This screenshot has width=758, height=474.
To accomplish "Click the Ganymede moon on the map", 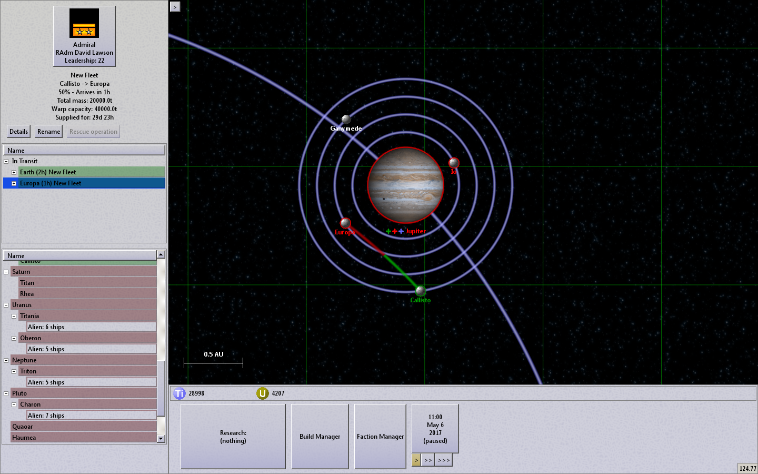I will coord(346,120).
